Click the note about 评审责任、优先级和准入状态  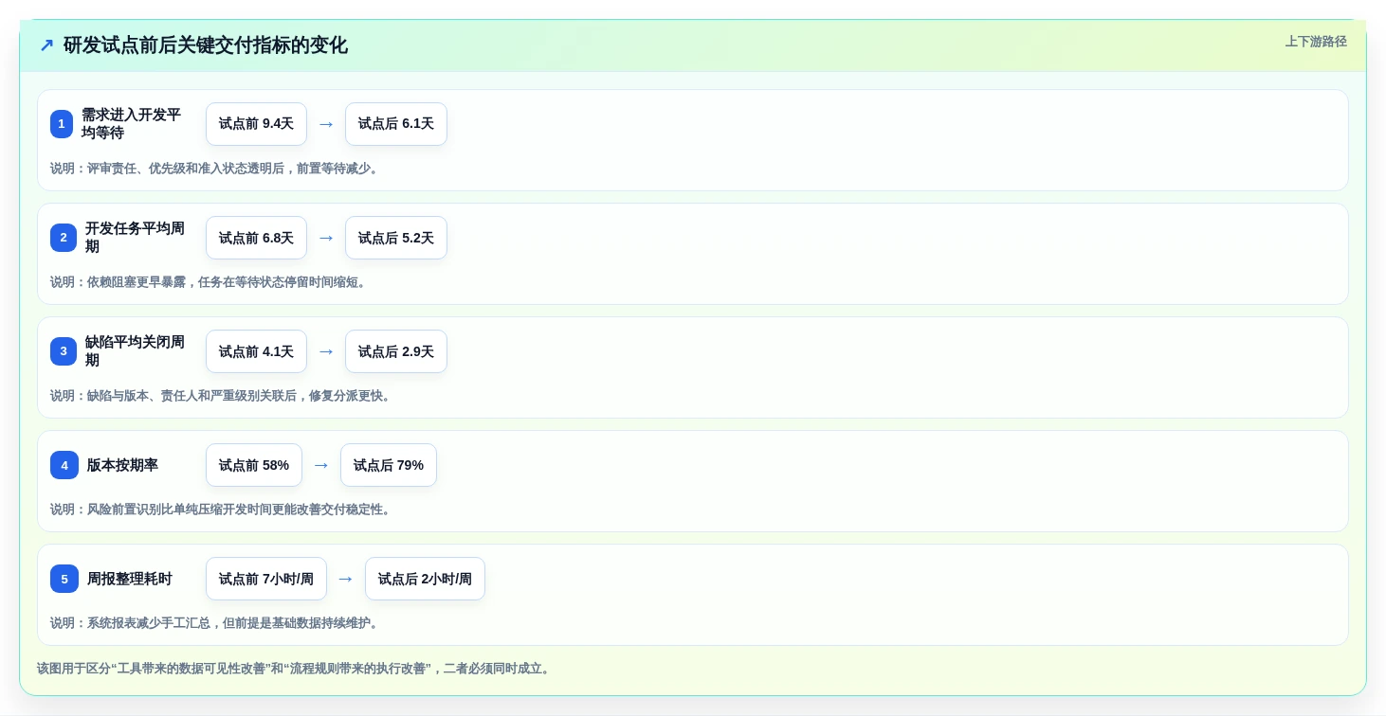click(216, 169)
